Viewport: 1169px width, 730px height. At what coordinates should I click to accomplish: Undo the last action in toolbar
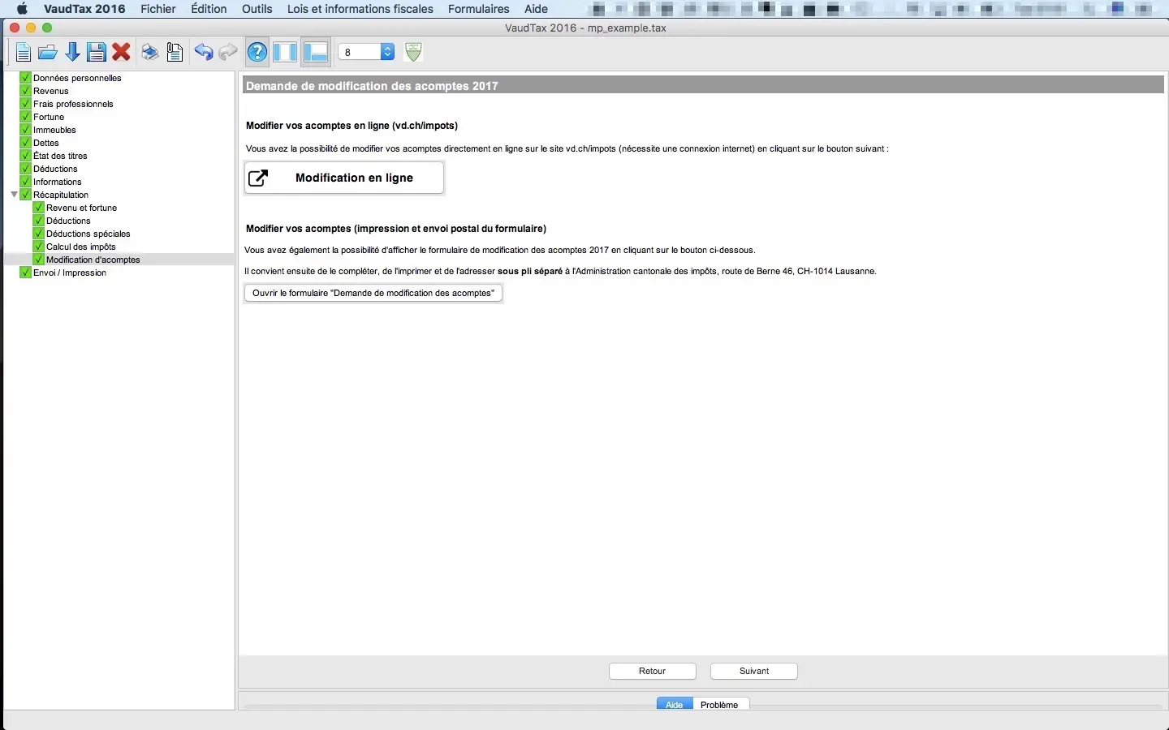click(x=204, y=53)
